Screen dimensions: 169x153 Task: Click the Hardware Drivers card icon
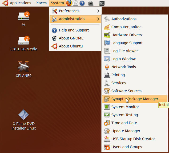(107, 35)
